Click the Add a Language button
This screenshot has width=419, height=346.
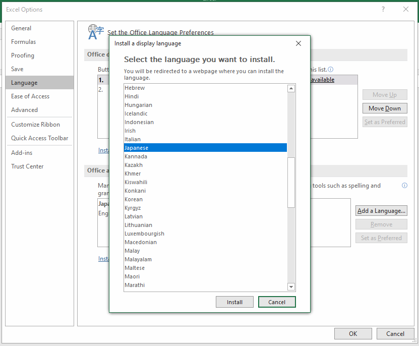point(381,211)
